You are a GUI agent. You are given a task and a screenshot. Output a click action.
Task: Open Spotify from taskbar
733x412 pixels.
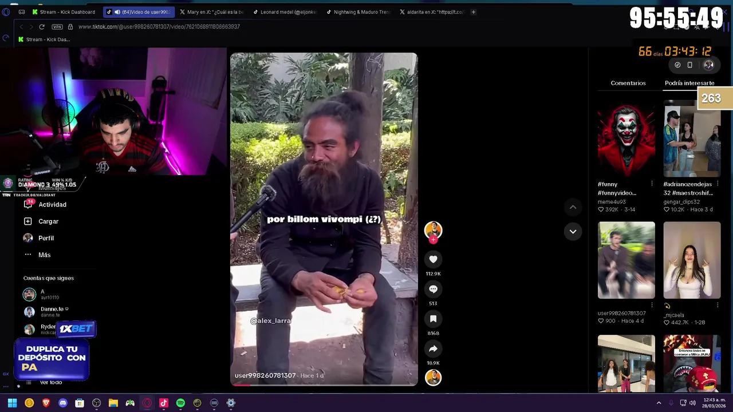click(180, 403)
